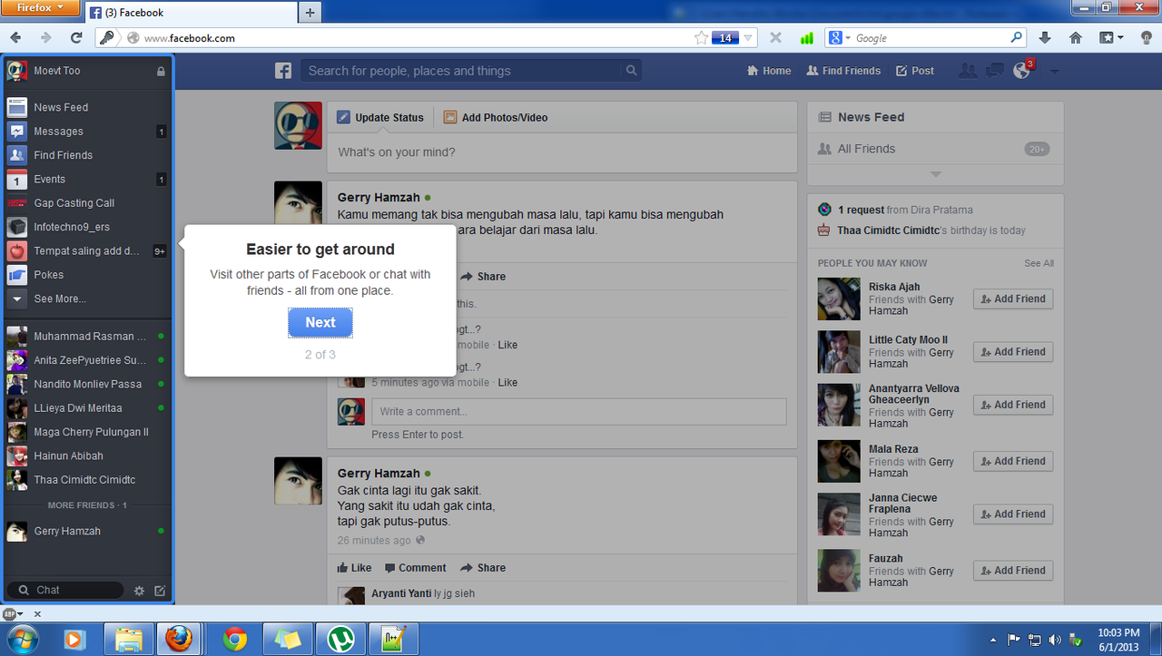
Task: Click Comment under the Gak cinta post
Action: click(416, 568)
